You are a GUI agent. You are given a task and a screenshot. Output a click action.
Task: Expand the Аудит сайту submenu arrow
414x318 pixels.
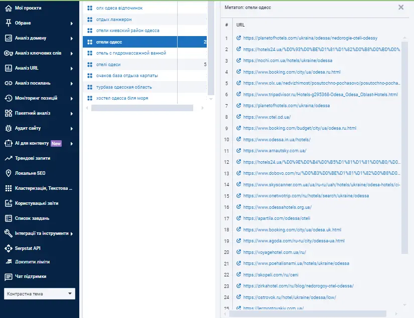click(72, 129)
